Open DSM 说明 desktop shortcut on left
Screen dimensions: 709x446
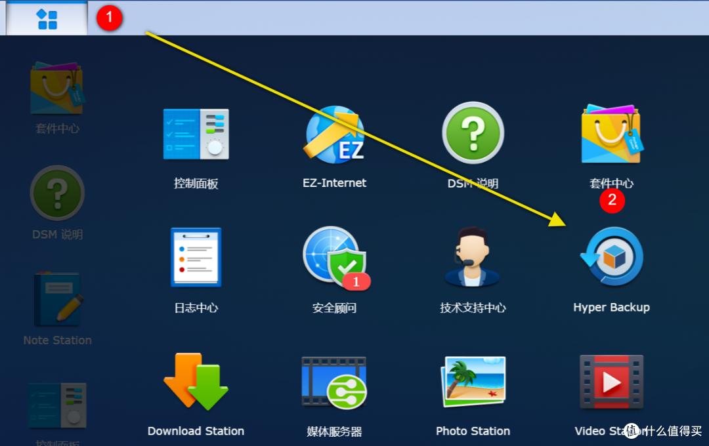tap(57, 193)
